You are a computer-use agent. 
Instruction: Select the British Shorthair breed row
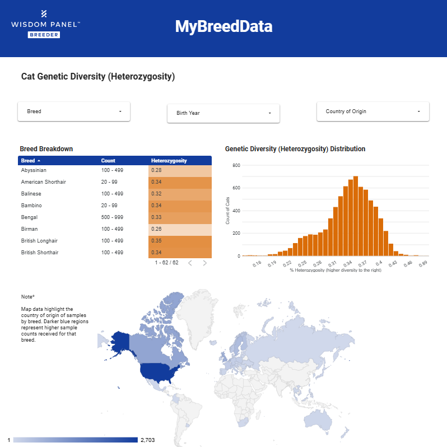115,253
